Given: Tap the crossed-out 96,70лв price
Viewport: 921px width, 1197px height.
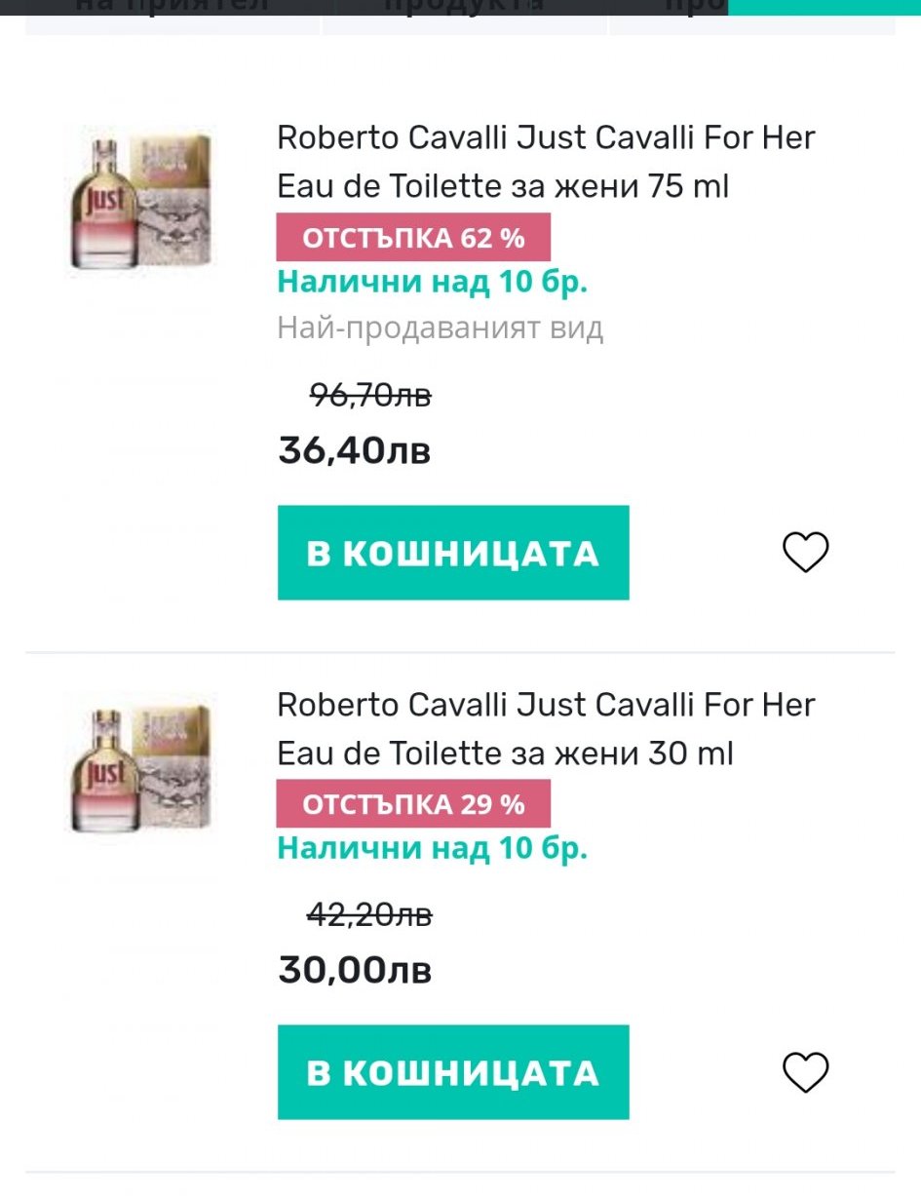Looking at the screenshot, I should click(x=370, y=396).
